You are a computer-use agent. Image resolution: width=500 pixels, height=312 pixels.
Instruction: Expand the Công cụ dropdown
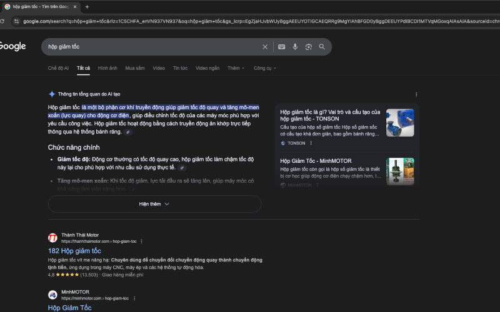[x=264, y=68]
